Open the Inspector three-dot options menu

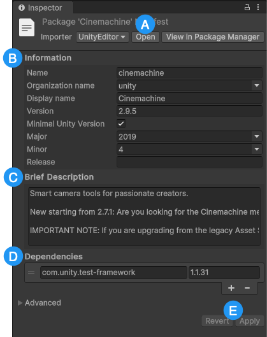258,7
